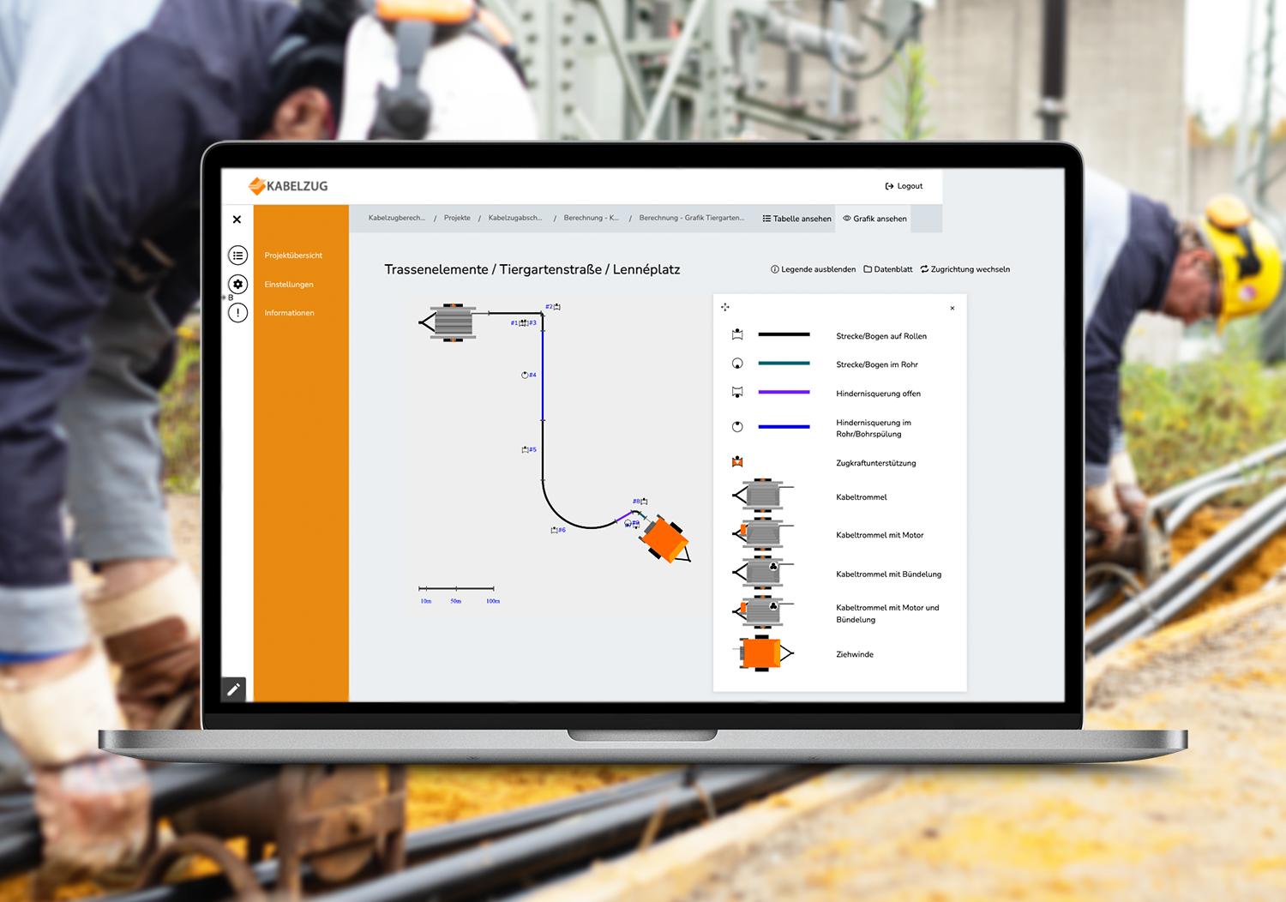Viewport: 1286px width, 902px height.
Task: Open settings via the gear icon
Action: pyautogui.click(x=238, y=284)
